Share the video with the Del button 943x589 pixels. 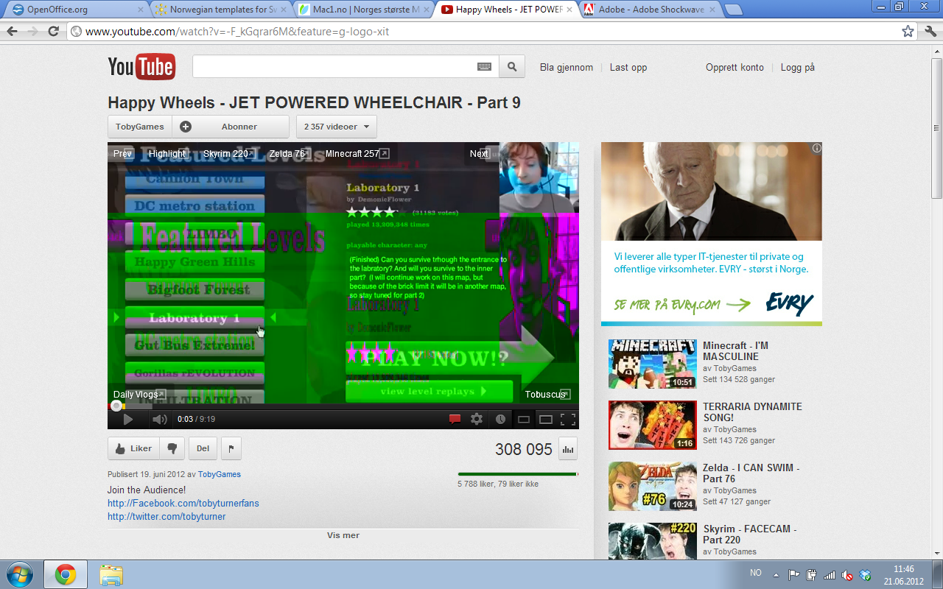[x=203, y=448]
